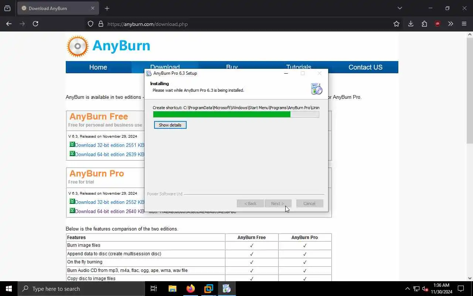Viewport: 473px width, 296px height.
Task: Open the Download navigation tab
Action: [165, 66]
